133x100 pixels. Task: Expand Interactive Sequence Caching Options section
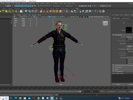coord(113,65)
